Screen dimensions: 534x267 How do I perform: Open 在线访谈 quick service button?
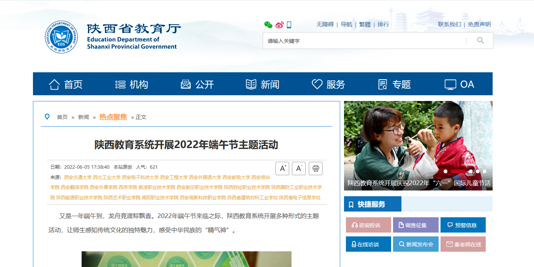pos(368,244)
